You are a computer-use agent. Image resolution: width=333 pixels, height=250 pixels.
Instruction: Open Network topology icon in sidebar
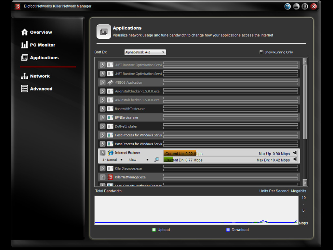pyautogui.click(x=24, y=76)
